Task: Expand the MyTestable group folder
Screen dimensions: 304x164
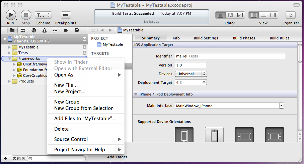Action: pyautogui.click(x=9, y=47)
